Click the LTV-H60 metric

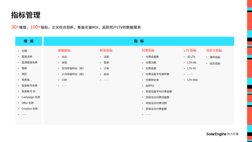coord(192,80)
